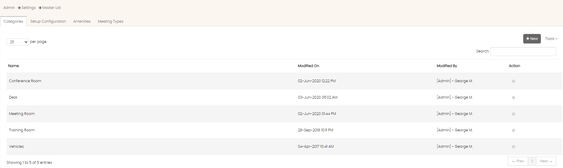Go to the Prev page

coord(518,161)
